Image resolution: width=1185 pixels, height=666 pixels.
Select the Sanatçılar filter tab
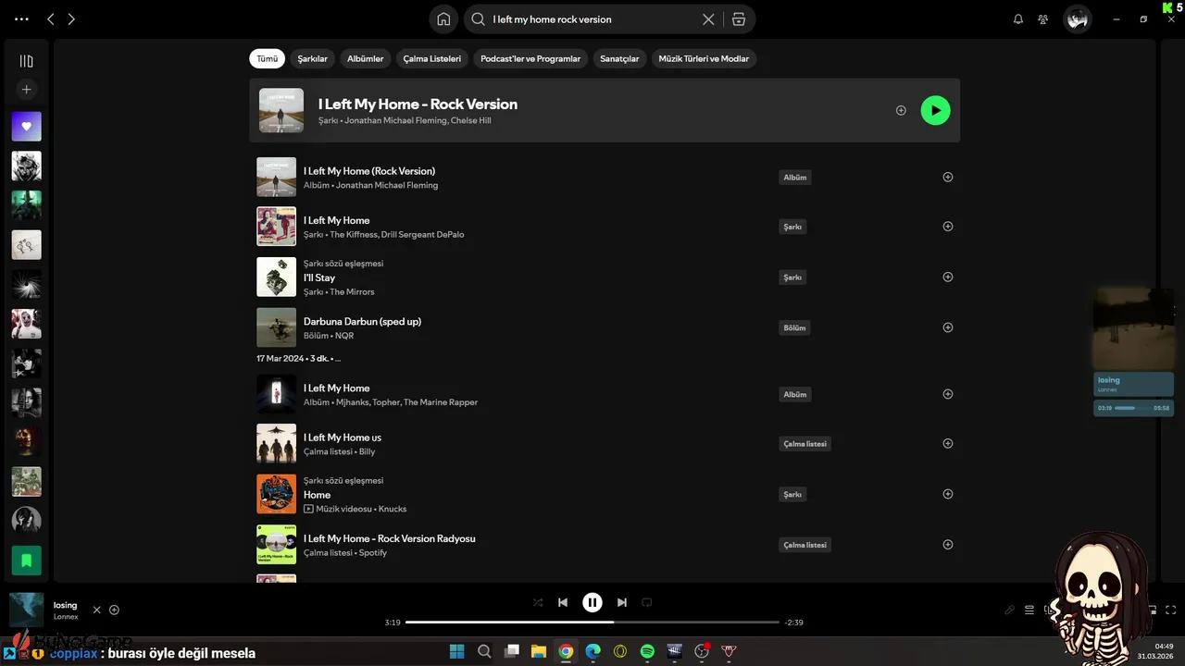click(619, 58)
